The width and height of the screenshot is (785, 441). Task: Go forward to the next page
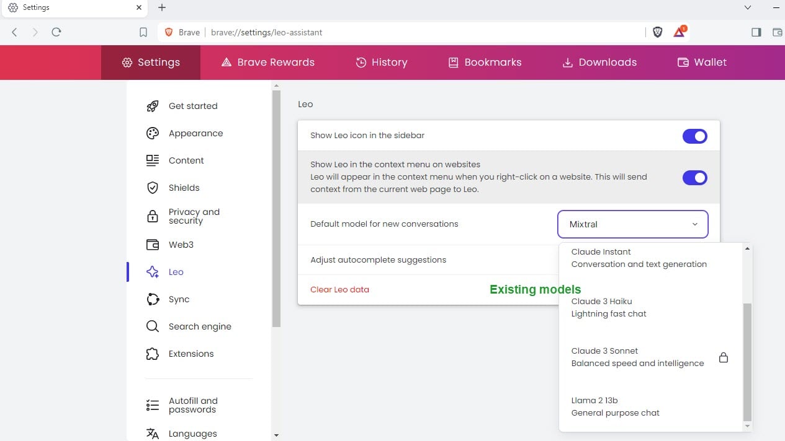pyautogui.click(x=35, y=32)
